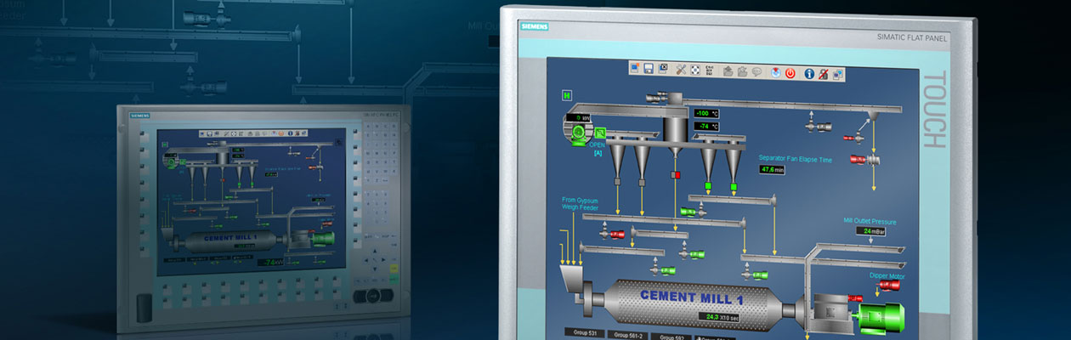Select the red motor below Dipper Motor label
Viewport: 1071px width, 340px height.
pos(889,285)
